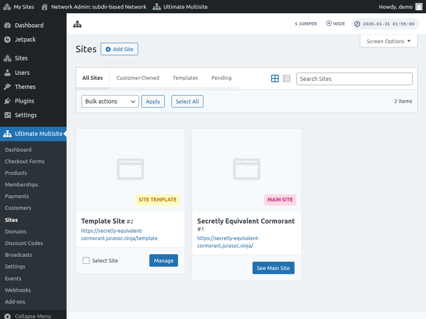Click the Jumper link text
This screenshot has width=426, height=319.
coord(307,24)
